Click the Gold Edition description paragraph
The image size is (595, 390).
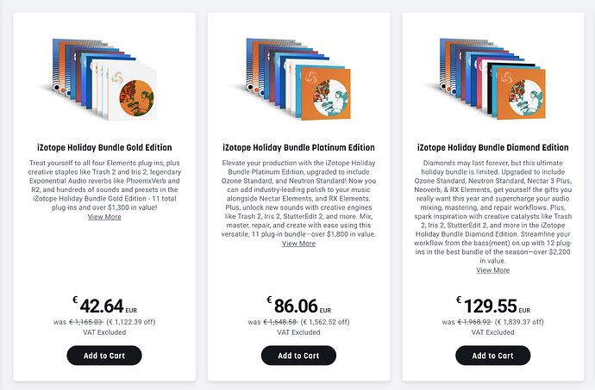click(x=104, y=185)
